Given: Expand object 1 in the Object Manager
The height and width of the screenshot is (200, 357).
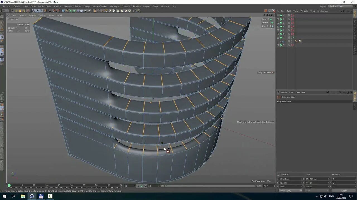Looking at the screenshot, I should pyautogui.click(x=278, y=16).
